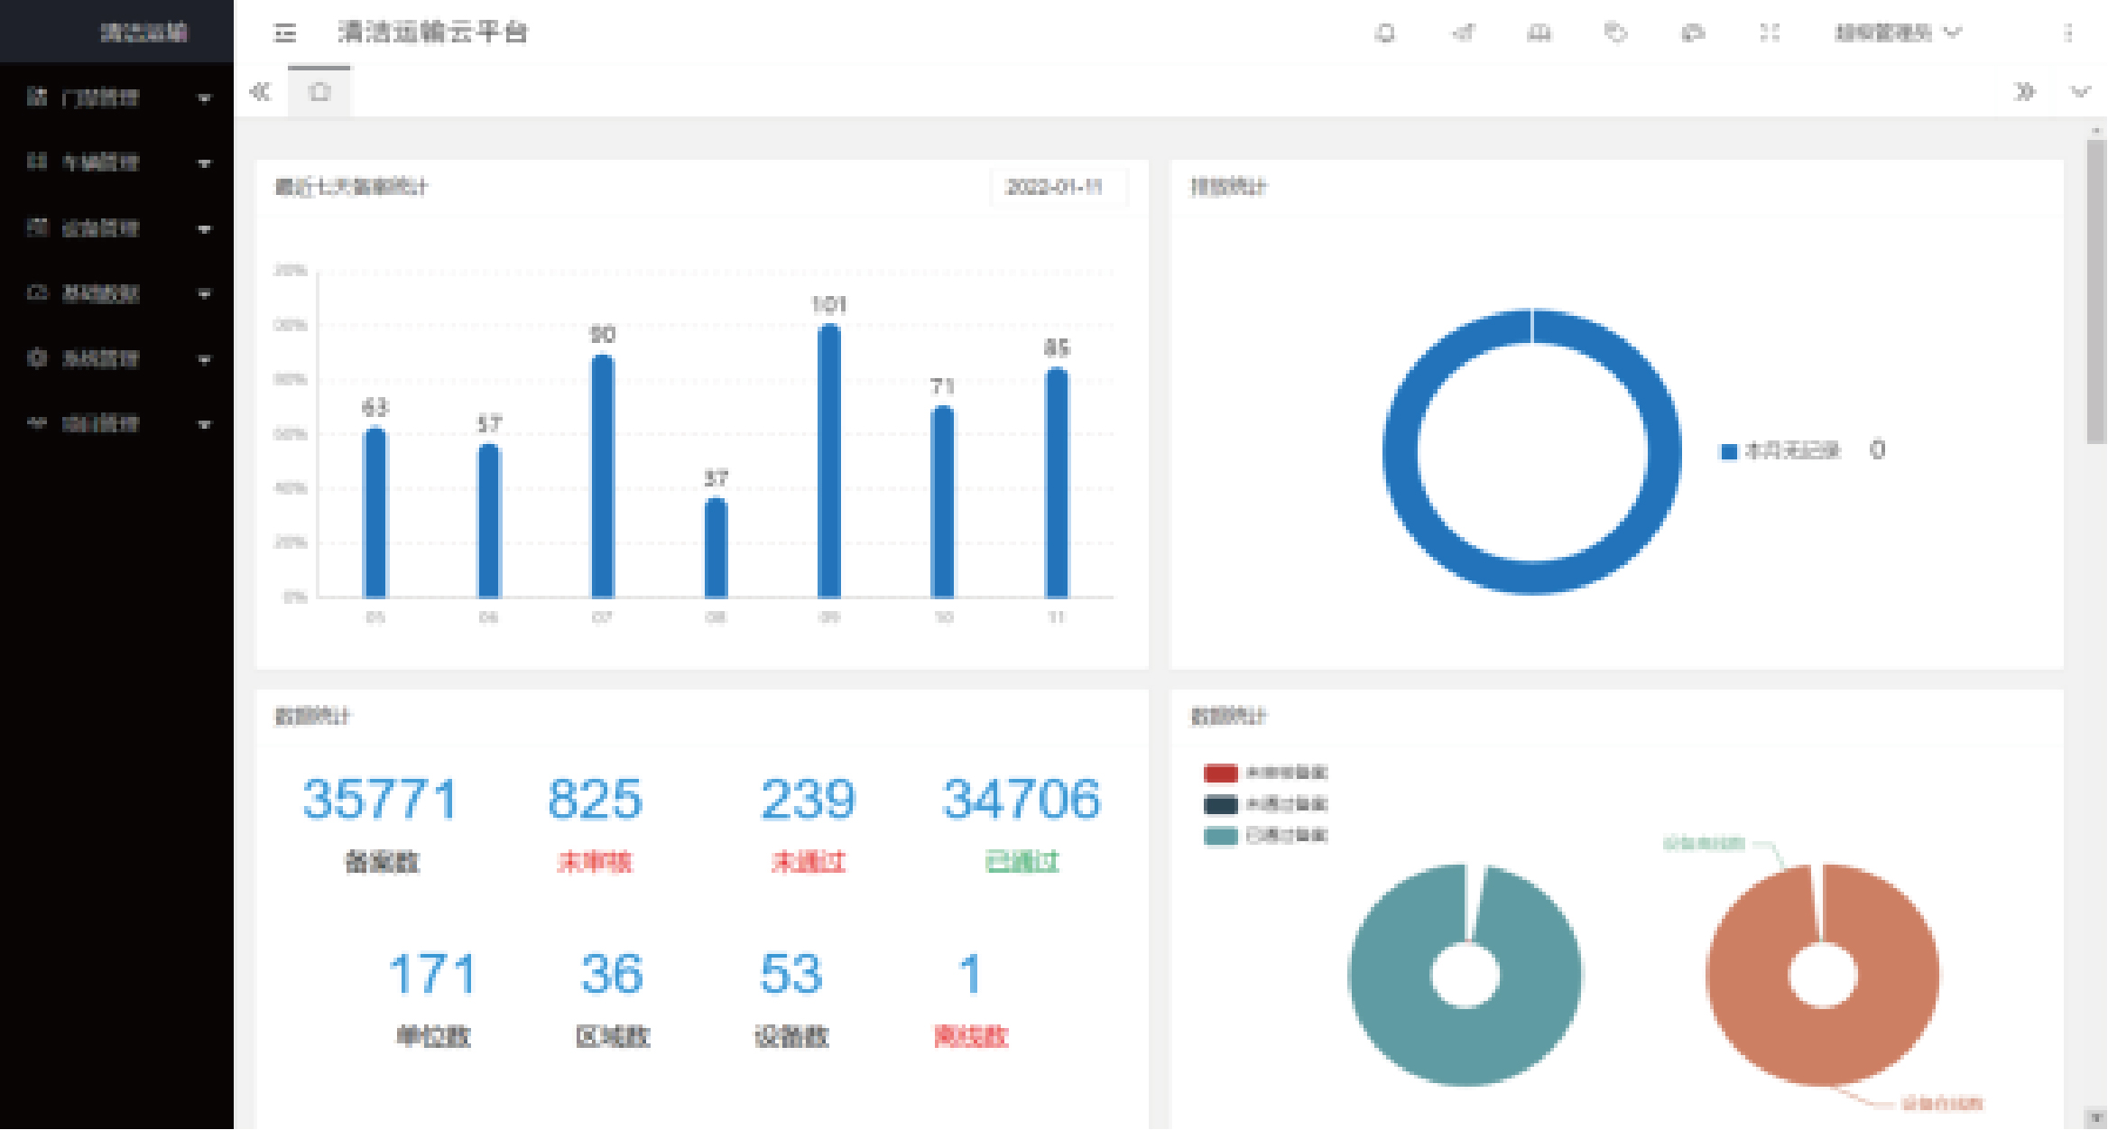
Task: Click the book icon in header
Action: 1539,33
